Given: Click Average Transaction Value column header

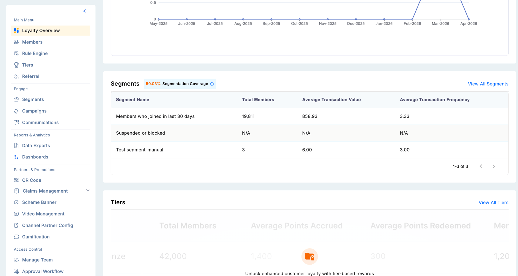Looking at the screenshot, I should coord(331,100).
